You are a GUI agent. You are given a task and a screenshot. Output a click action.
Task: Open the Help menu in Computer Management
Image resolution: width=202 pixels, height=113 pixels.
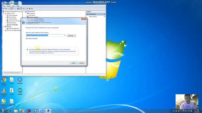[x=18, y=6]
